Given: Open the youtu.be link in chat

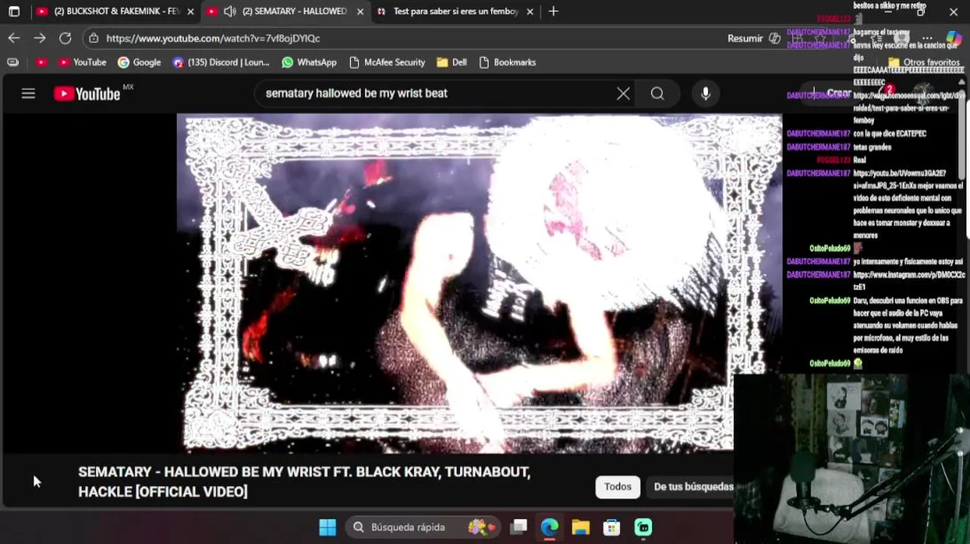Looking at the screenshot, I should click(898, 179).
